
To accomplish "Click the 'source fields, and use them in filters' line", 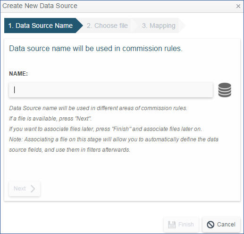I will click(69, 150).
